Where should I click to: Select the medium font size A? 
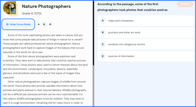44,24
